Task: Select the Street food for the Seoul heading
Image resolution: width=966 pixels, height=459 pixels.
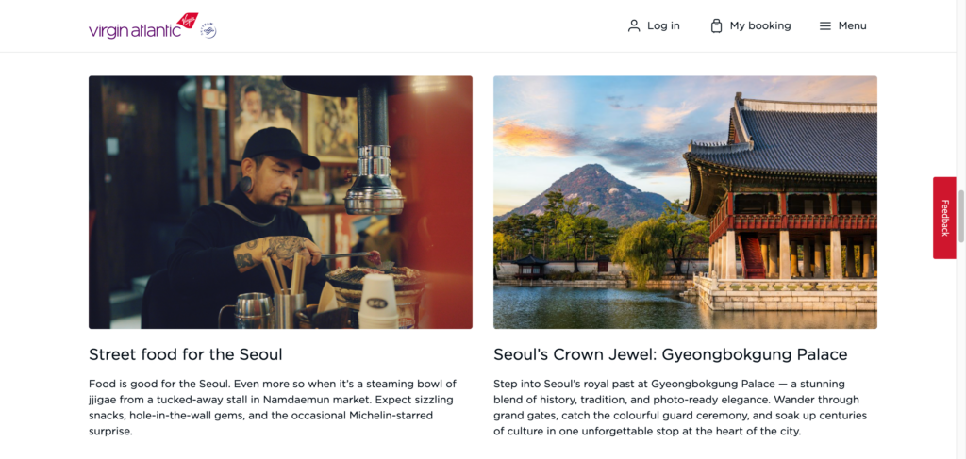Action: 186,355
